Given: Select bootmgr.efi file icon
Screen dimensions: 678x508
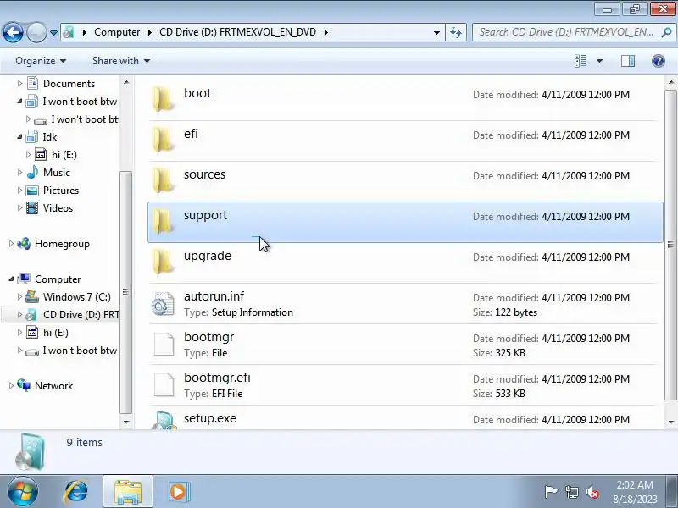Looking at the screenshot, I should point(164,385).
